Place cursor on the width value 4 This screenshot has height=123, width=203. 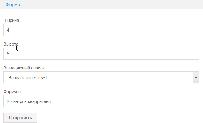tap(8, 30)
